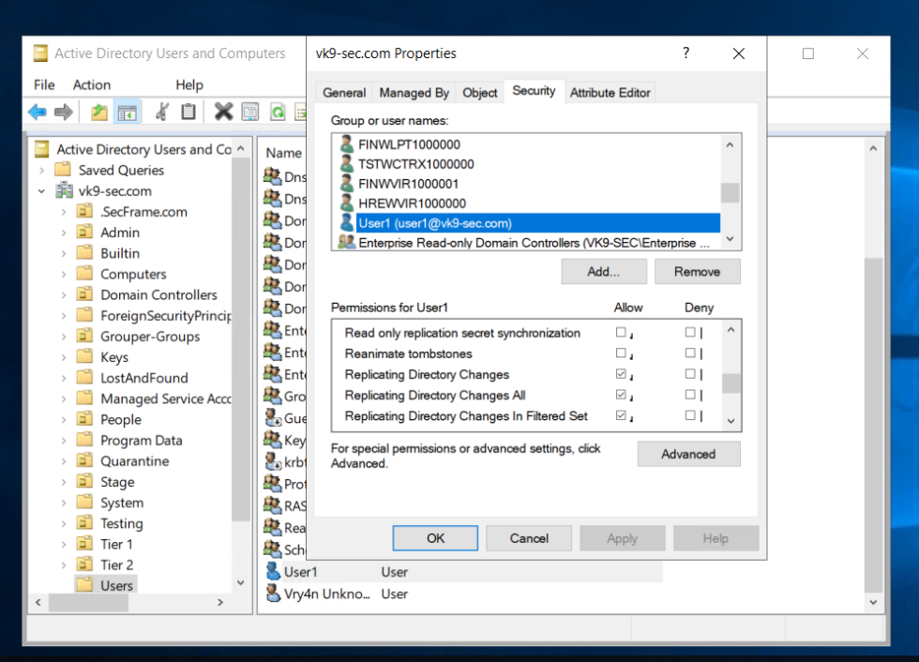Viewport: 919px width, 662px height.
Task: Expand the Saved Queries tree node
Action: coord(41,171)
